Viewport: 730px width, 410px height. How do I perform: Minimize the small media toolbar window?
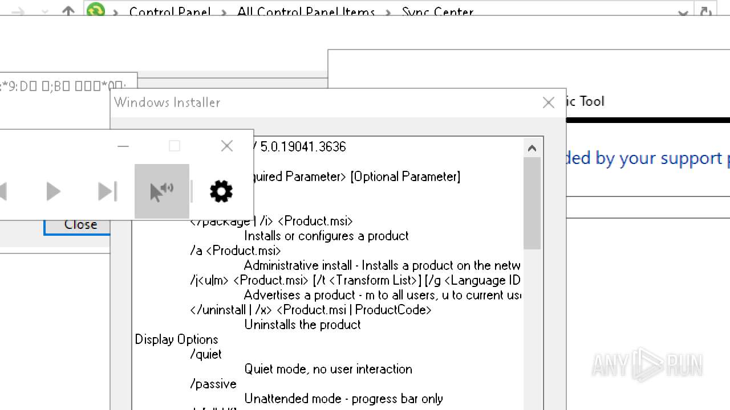coord(123,146)
